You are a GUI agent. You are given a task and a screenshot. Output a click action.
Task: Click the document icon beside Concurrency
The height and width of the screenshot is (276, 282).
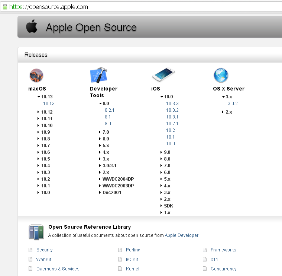point(205,269)
